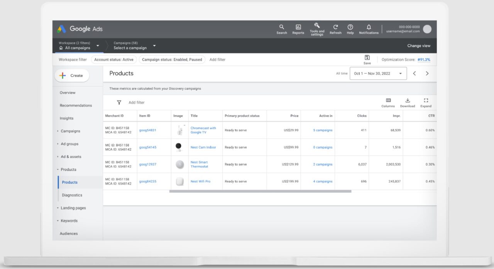Image resolution: width=494 pixels, height=269 pixels.
Task: Open Diagnostics in sidebar
Action: point(72,195)
